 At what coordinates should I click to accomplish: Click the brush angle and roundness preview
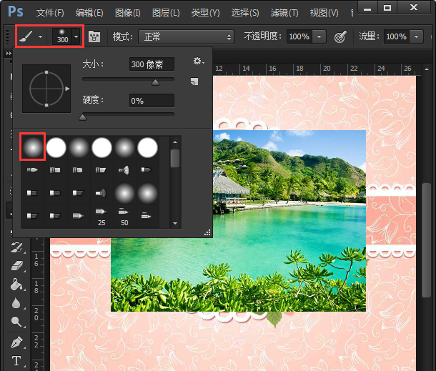point(46,89)
